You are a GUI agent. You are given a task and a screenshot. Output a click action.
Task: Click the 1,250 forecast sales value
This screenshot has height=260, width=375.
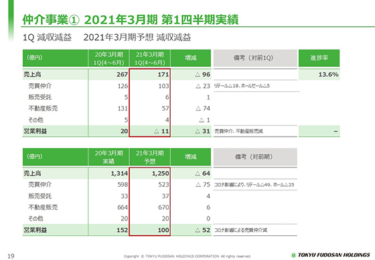[x=161, y=174]
